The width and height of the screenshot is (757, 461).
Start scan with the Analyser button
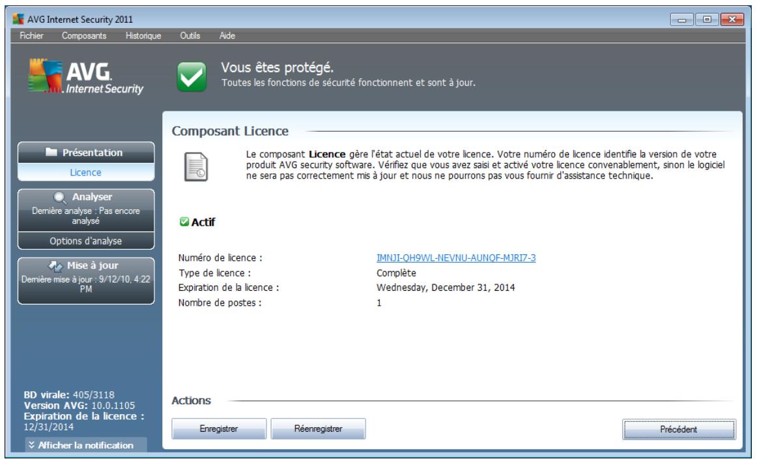pyautogui.click(x=86, y=210)
